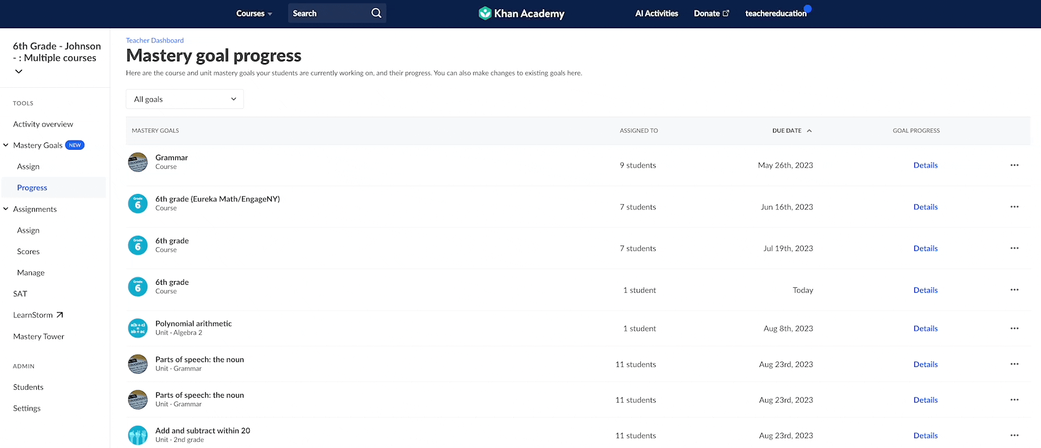Viewport: 1041px width, 448px height.
Task: Open more options for 6th grade Jul 19th row
Action: click(x=1015, y=249)
